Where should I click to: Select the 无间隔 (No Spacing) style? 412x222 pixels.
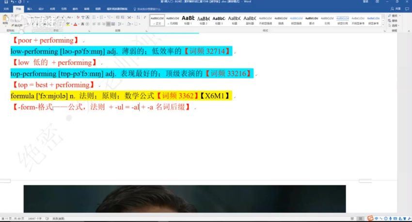[173, 20]
